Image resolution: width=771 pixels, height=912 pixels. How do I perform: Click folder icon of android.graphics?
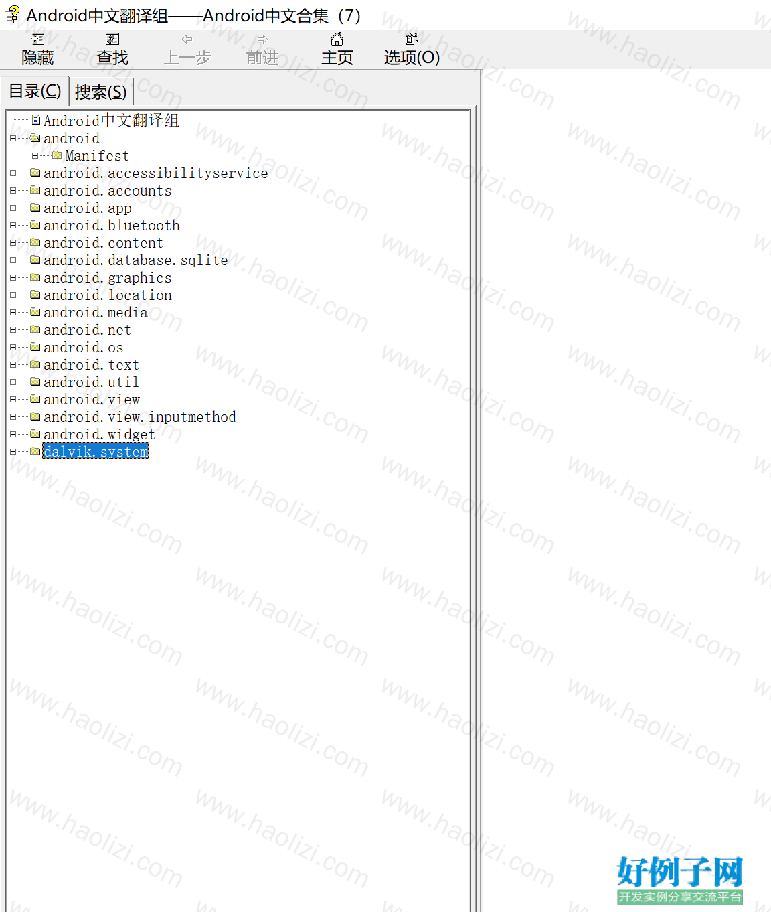[x=35, y=277]
